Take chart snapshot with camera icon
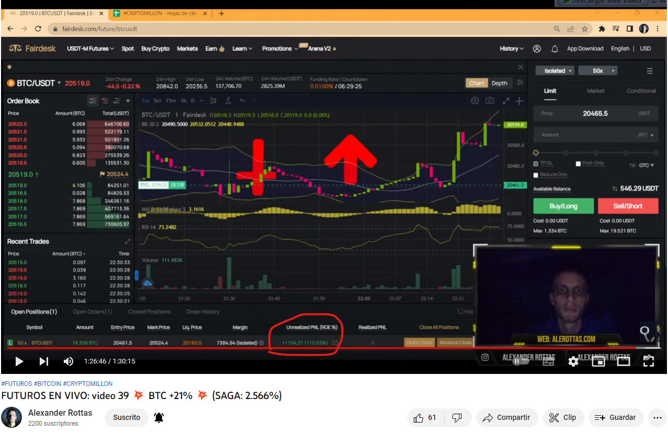 (x=490, y=101)
